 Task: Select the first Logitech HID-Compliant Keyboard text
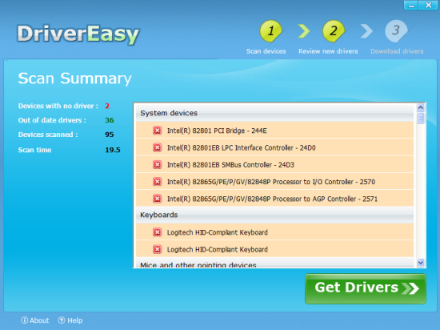[x=218, y=233]
